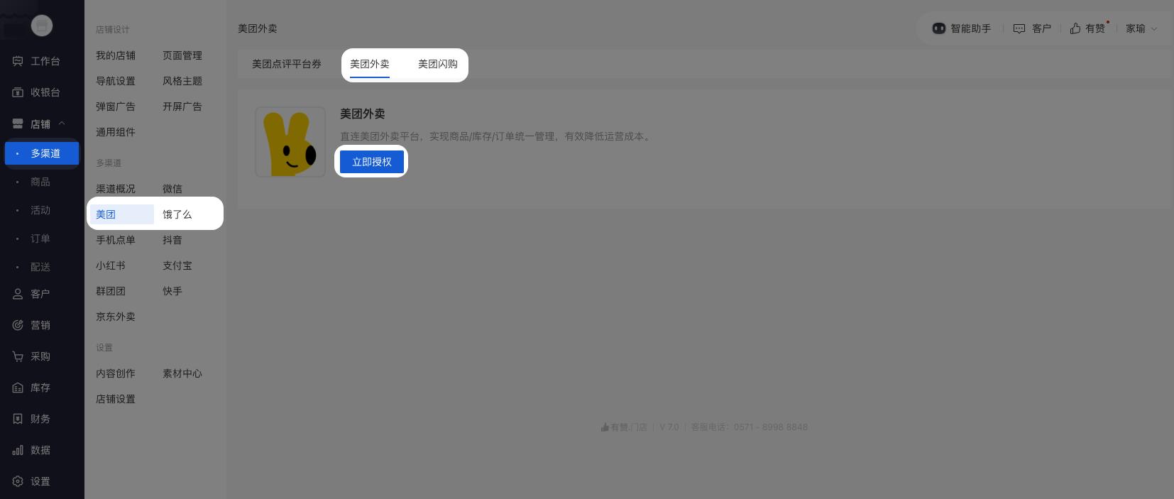Screen dimensions: 1174x499
Task: Select 商品 in the store submenu
Action: (40, 182)
